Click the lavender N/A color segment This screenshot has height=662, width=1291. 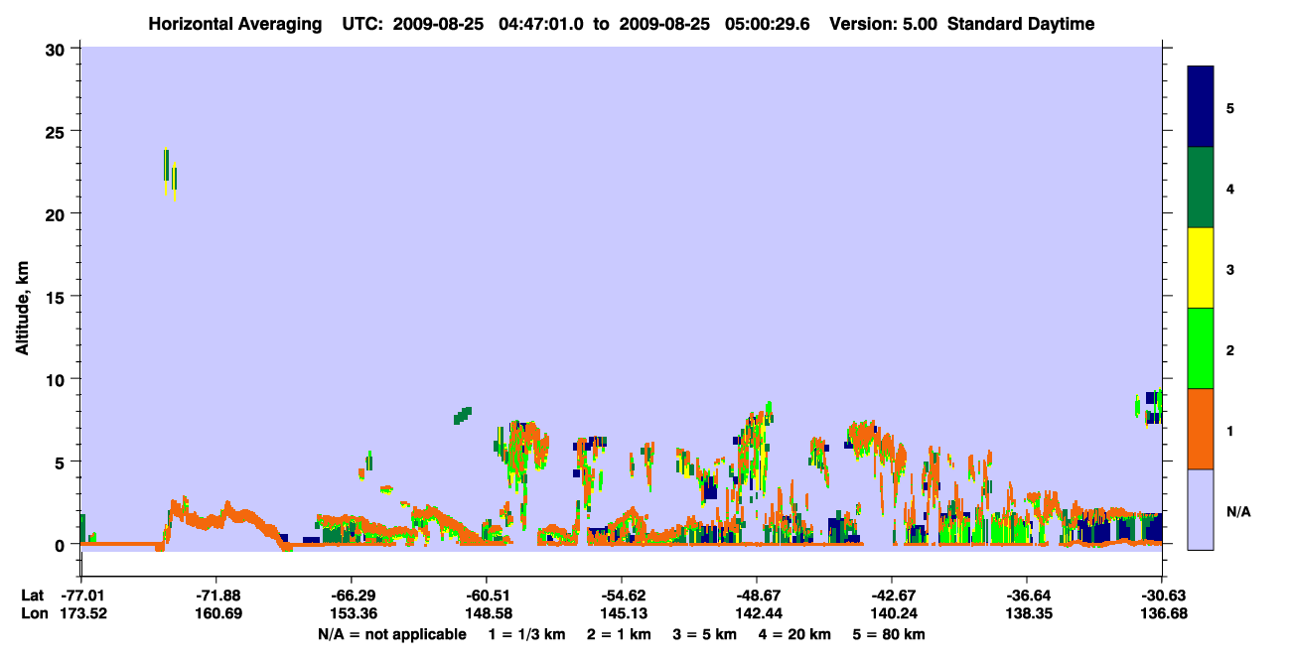(1201, 509)
